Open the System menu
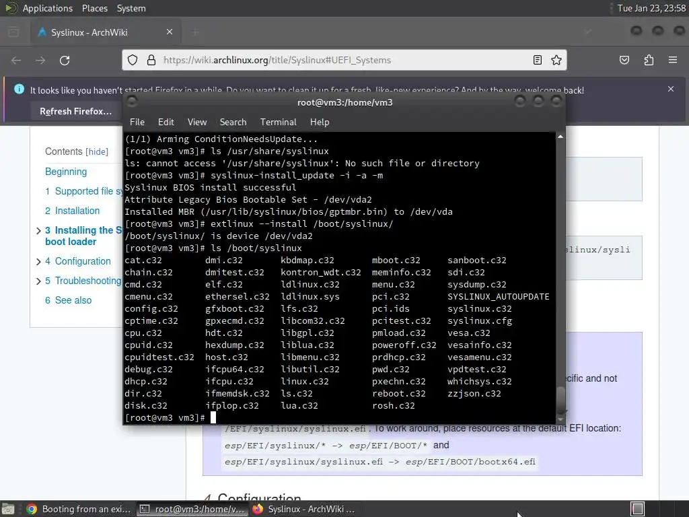The width and height of the screenshot is (689, 517). click(131, 8)
